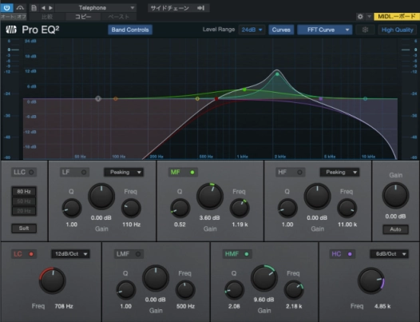Screen dimensions: 420x322
Task: Select the purple HC node on the curve
Action: tap(321, 99)
